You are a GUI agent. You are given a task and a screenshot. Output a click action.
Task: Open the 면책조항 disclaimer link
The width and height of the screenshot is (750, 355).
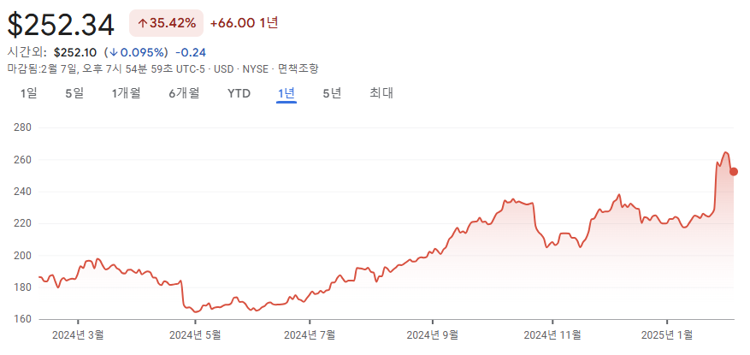pos(298,69)
